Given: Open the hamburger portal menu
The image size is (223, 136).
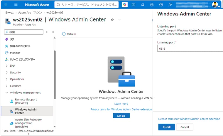Looking at the screenshot, I should (x=16, y=5).
